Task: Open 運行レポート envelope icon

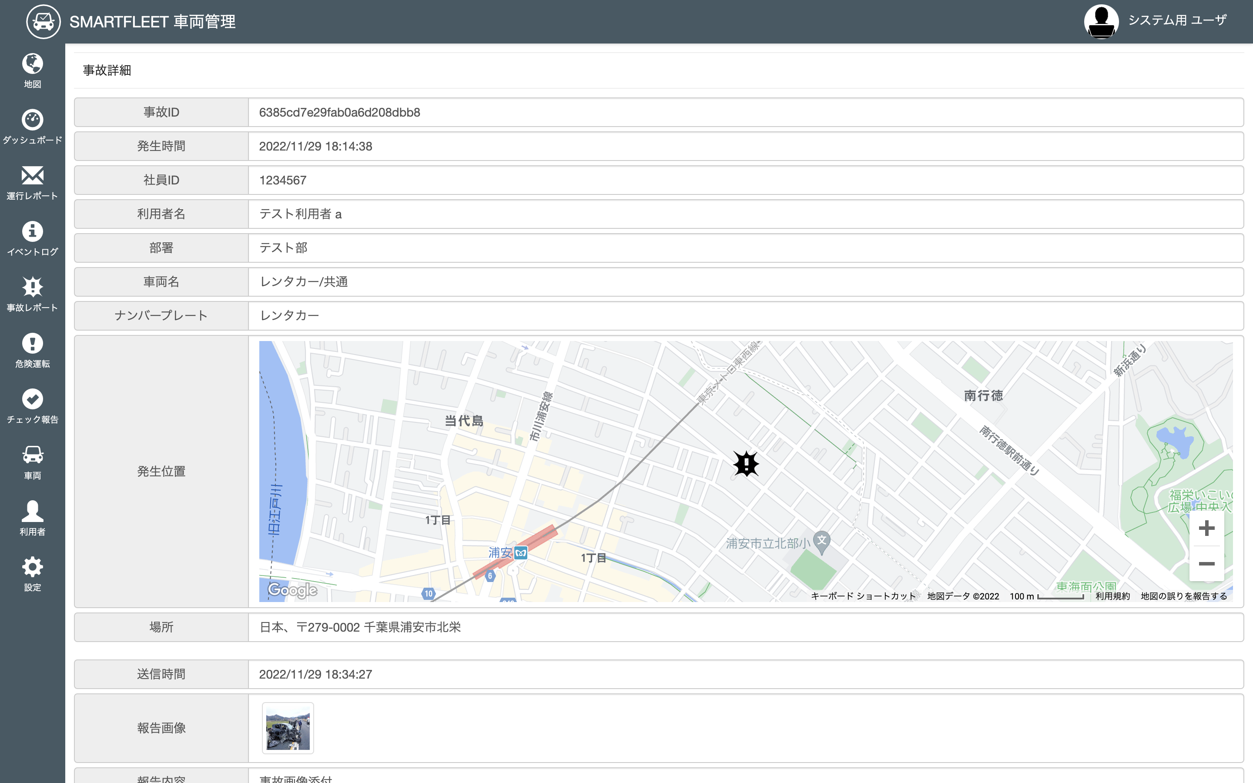Action: tap(32, 176)
